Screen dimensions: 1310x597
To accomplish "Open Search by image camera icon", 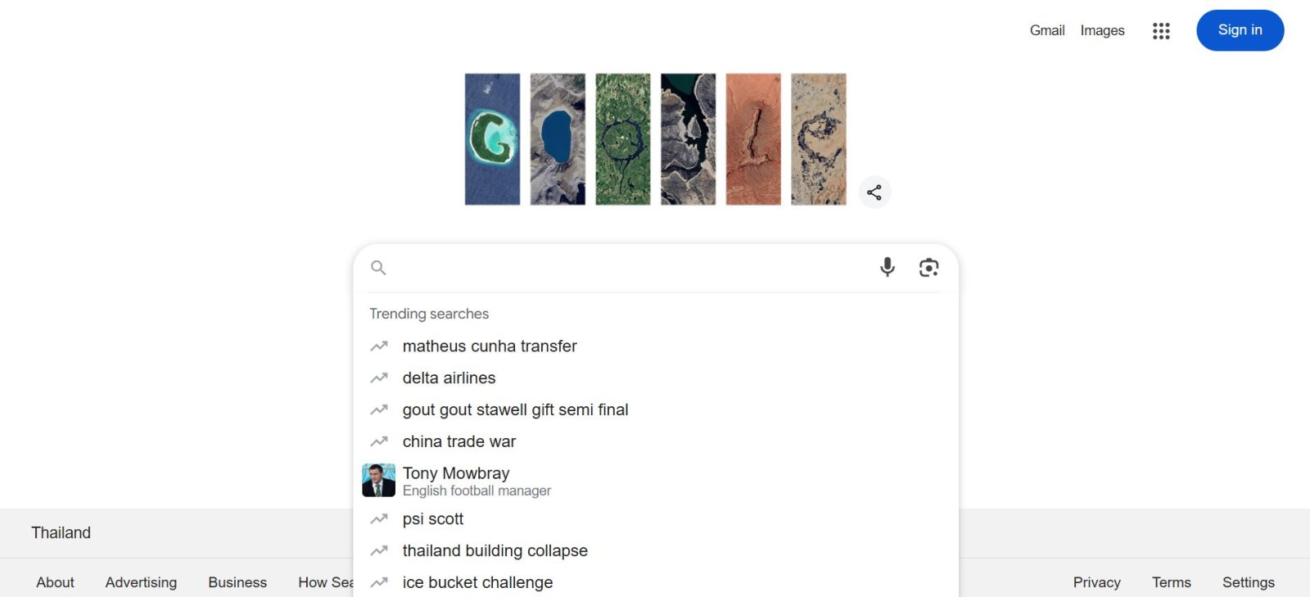I will tap(928, 268).
